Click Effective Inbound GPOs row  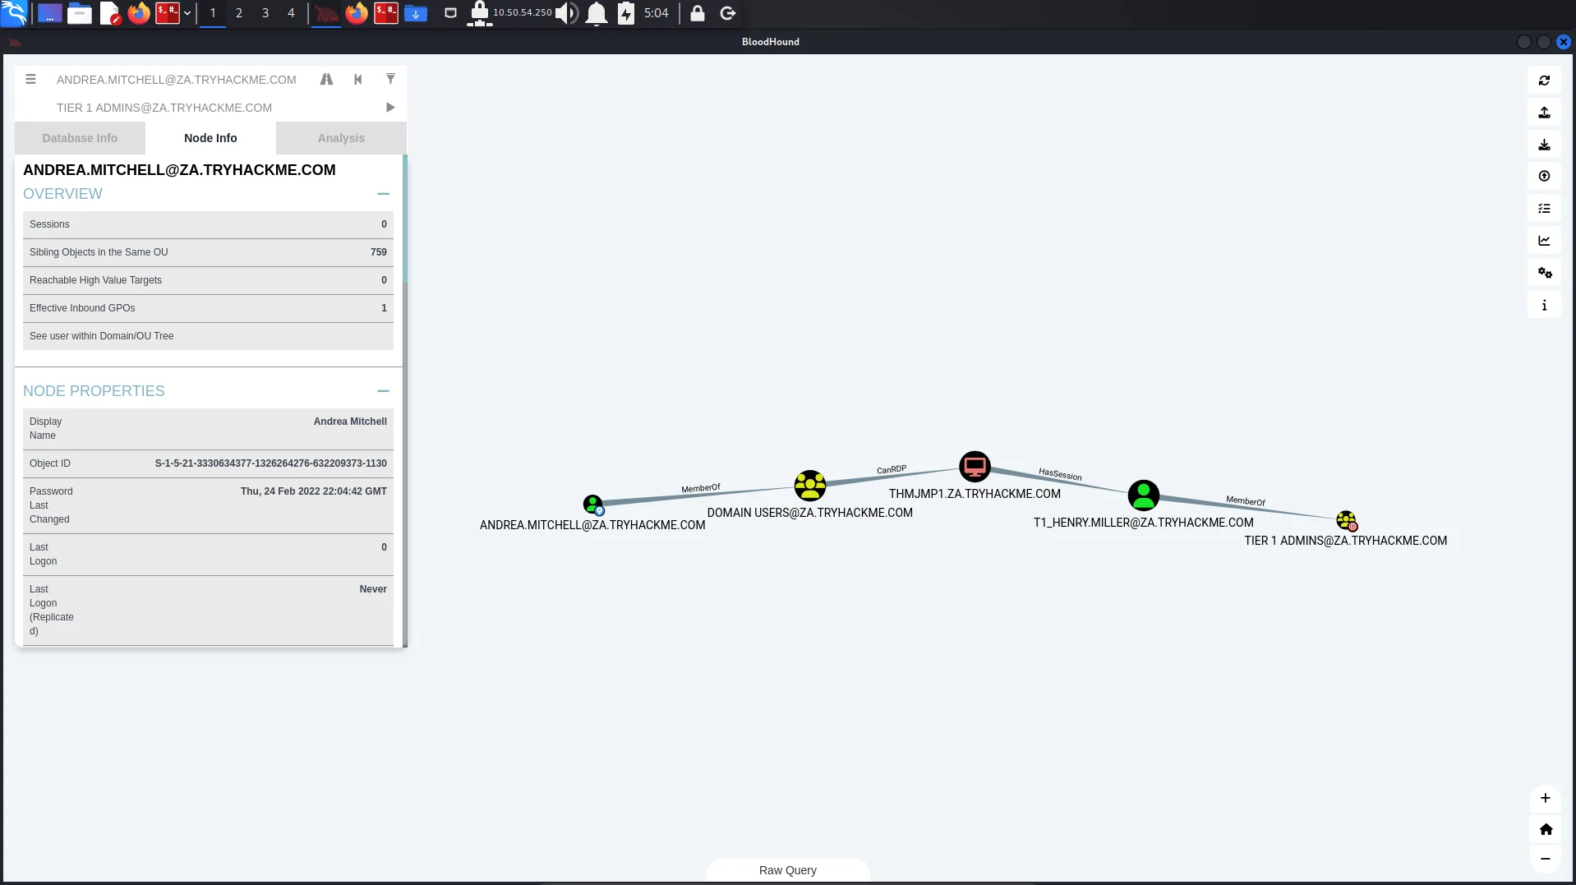[208, 308]
